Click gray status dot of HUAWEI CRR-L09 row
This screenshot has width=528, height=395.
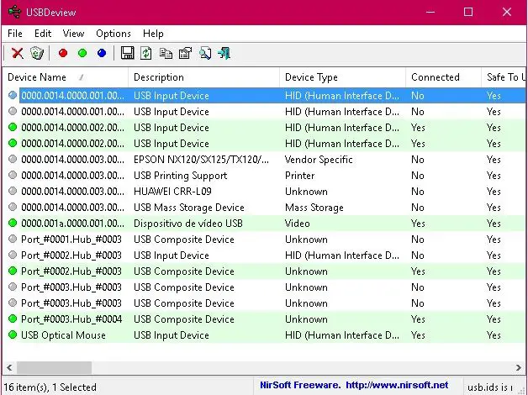coord(13,191)
